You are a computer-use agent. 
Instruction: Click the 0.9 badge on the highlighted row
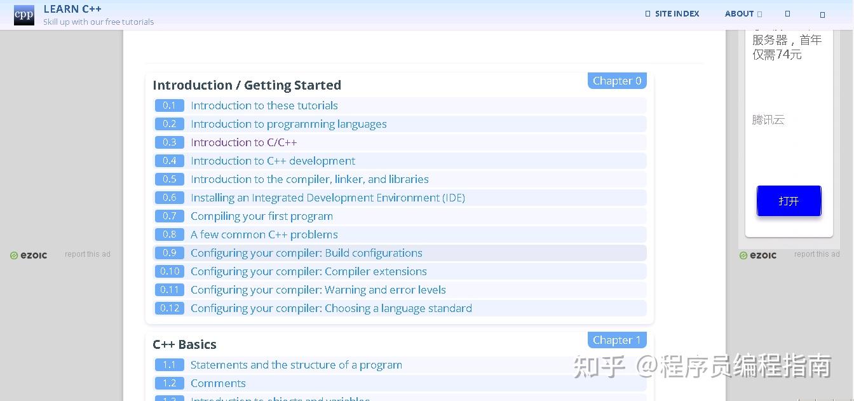click(x=169, y=253)
